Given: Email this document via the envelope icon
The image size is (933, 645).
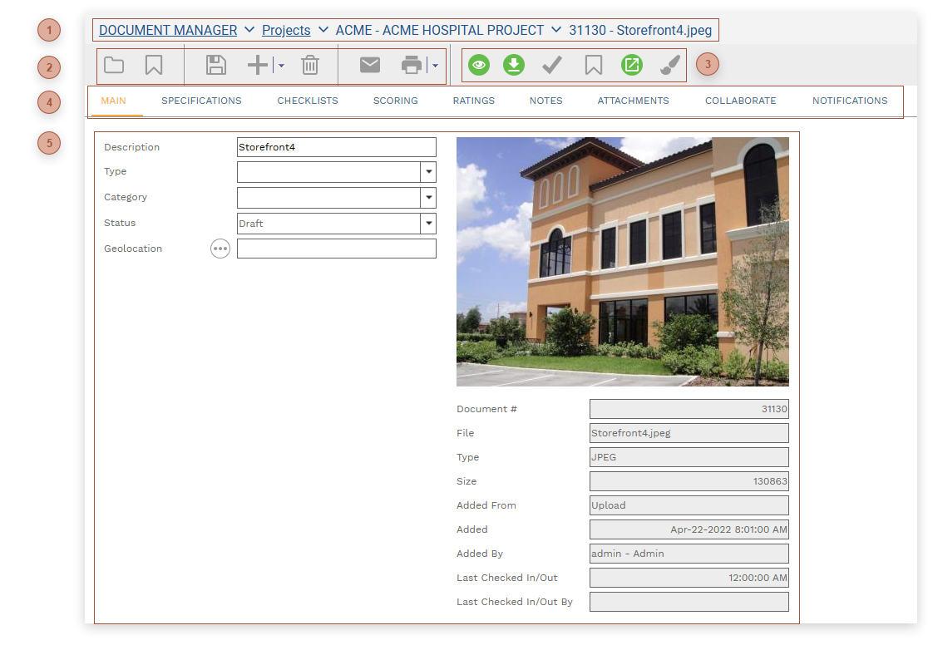Looking at the screenshot, I should [x=369, y=64].
